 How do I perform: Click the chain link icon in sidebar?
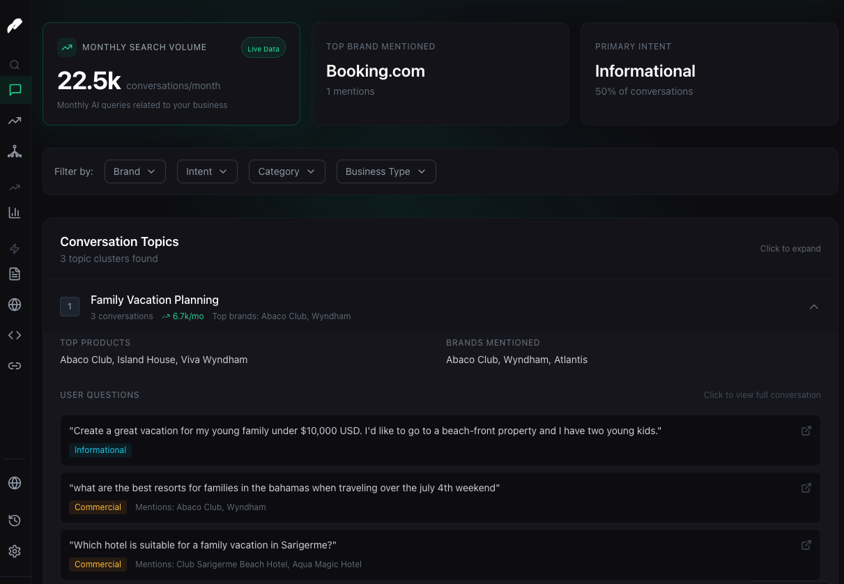pos(15,366)
